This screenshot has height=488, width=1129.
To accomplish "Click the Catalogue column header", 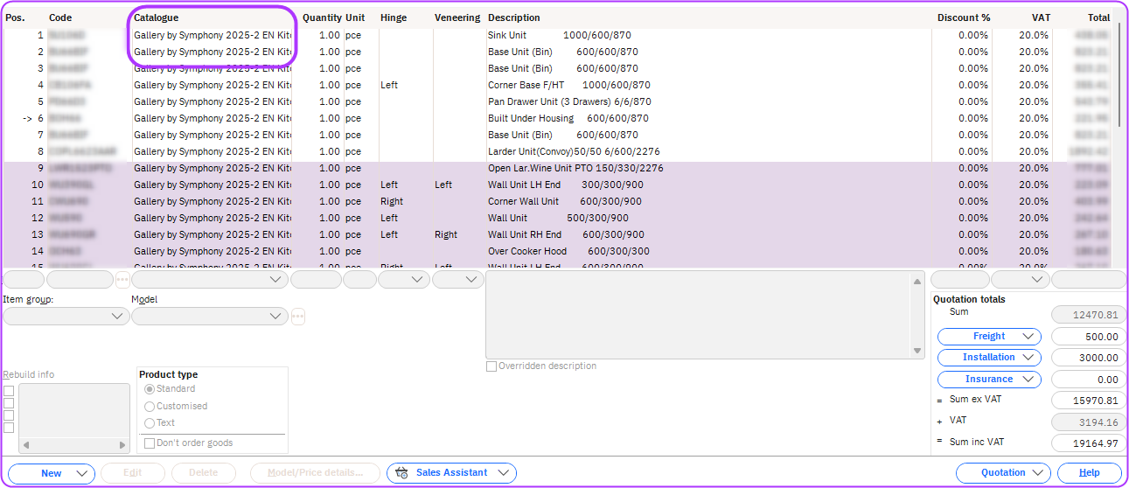I will tap(157, 17).
